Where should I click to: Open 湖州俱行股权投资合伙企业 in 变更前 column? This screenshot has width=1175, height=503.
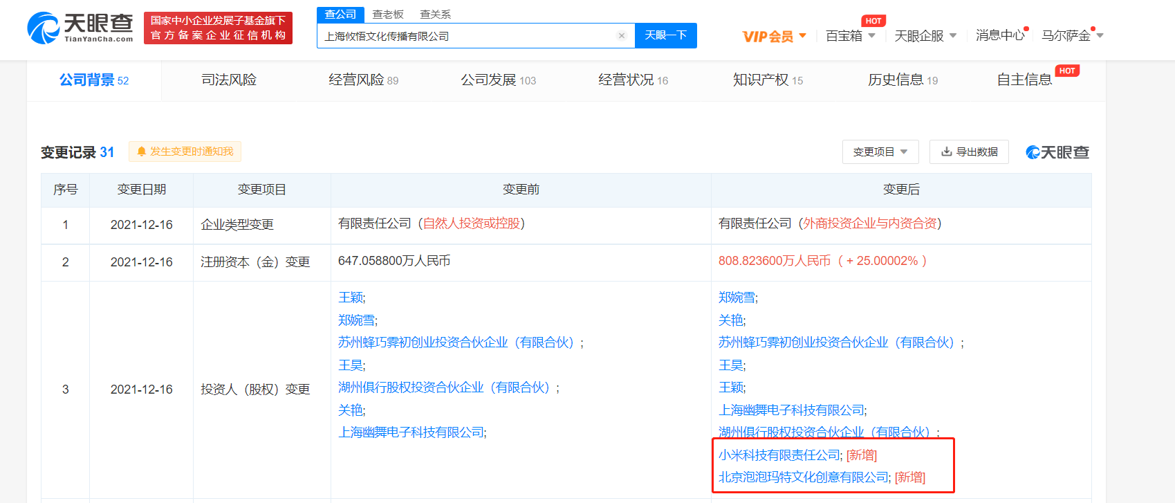click(446, 387)
